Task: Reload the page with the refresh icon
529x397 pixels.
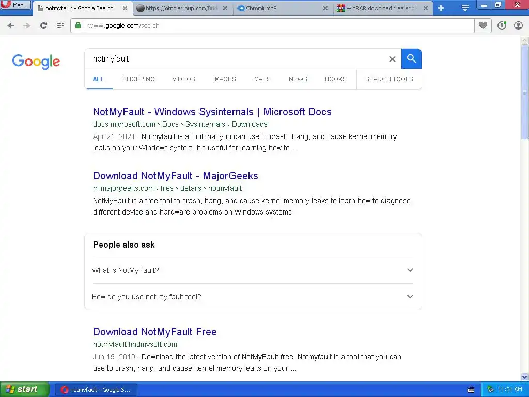Action: coord(43,26)
